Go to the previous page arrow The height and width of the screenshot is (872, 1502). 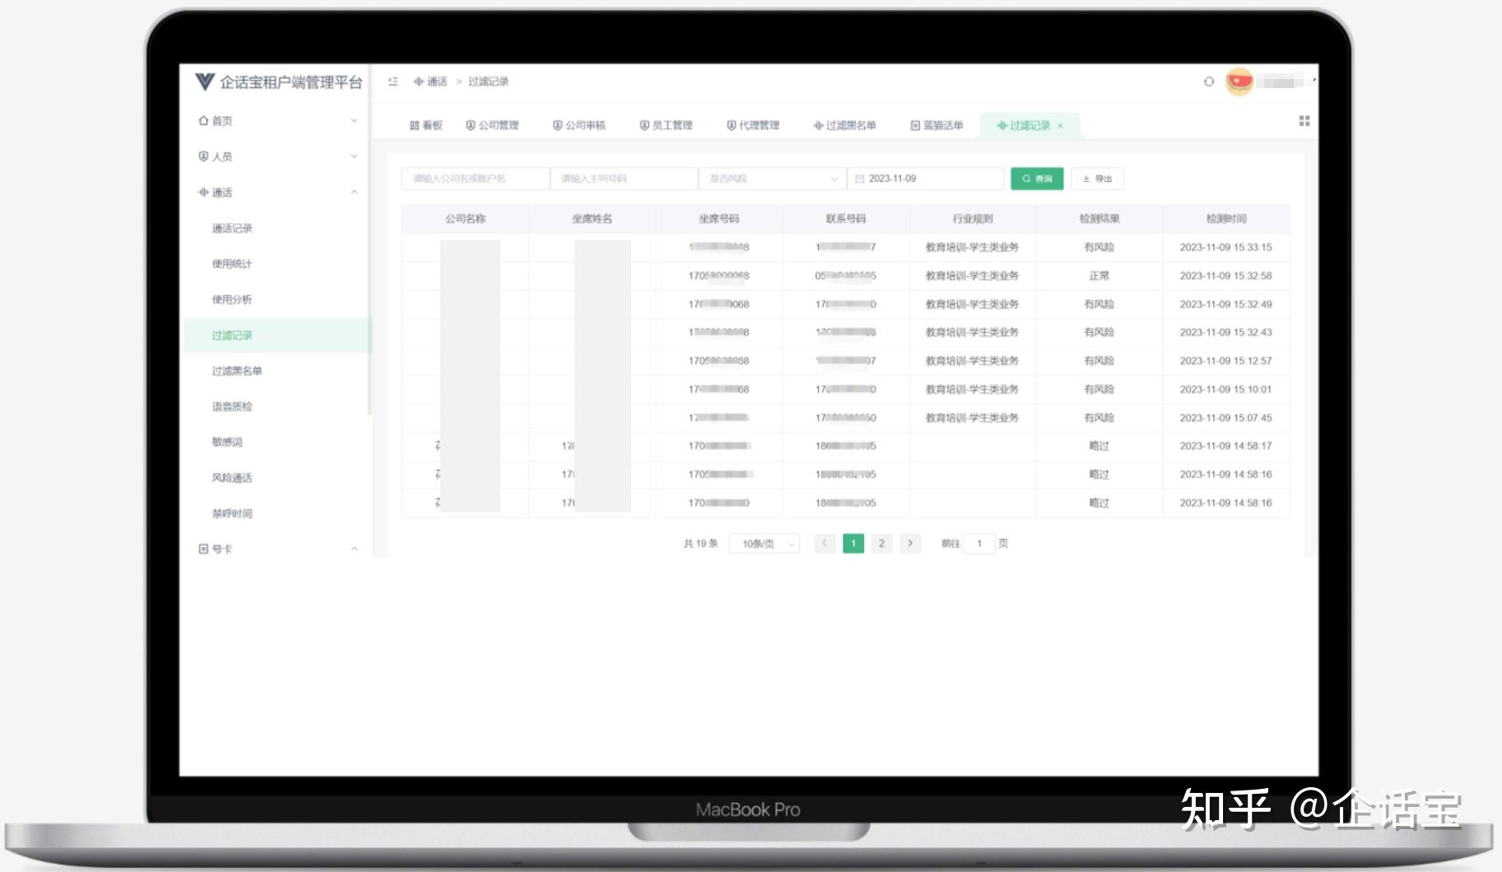click(825, 543)
